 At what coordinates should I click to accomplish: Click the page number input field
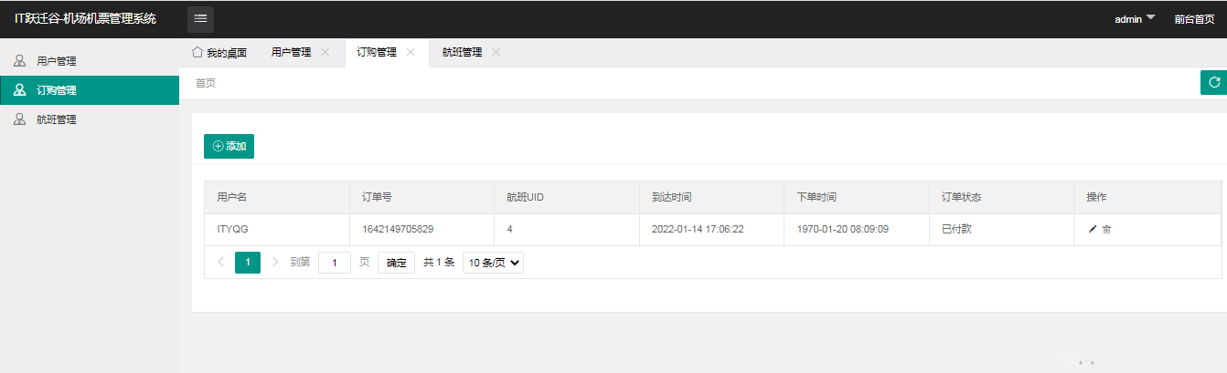coord(335,263)
